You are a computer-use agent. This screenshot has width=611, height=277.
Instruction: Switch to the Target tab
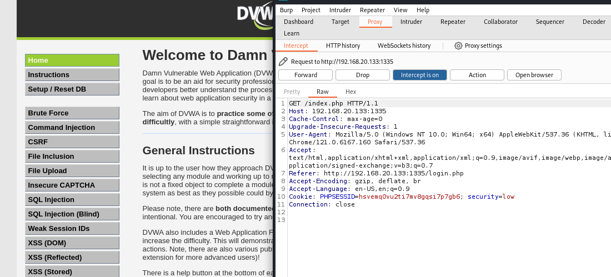pos(340,22)
